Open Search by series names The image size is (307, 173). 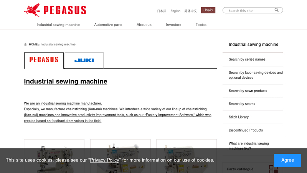pos(247,59)
